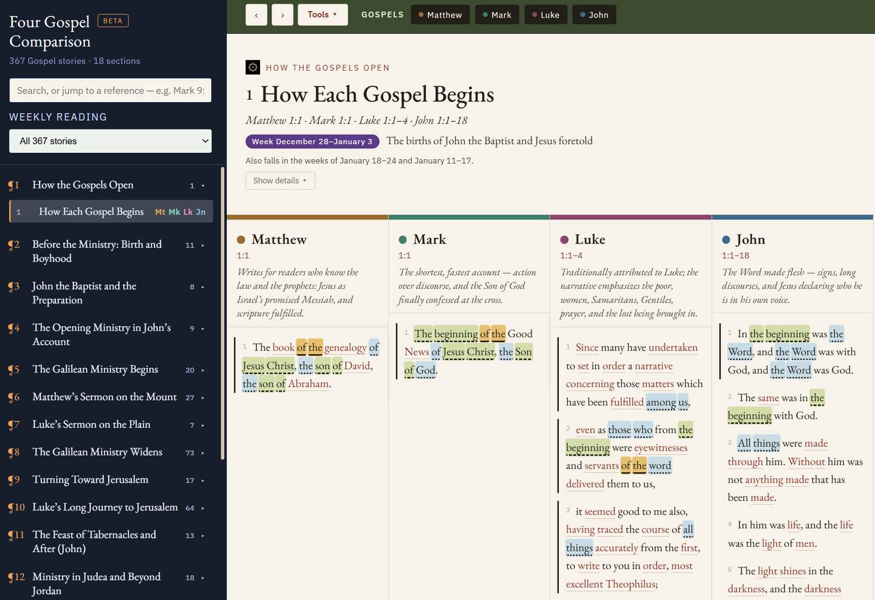The height and width of the screenshot is (600, 875).
Task: Click the Week December 28–January 3 badge
Action: point(312,141)
